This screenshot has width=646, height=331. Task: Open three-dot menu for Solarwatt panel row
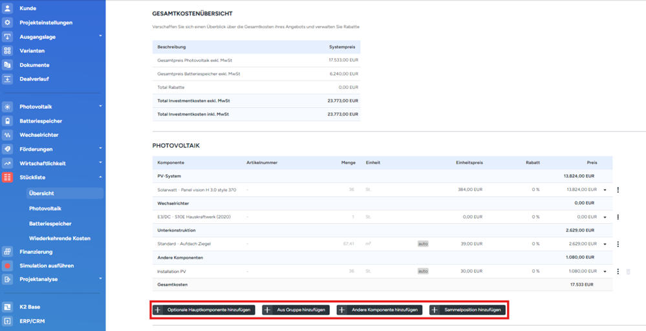pyautogui.click(x=618, y=190)
